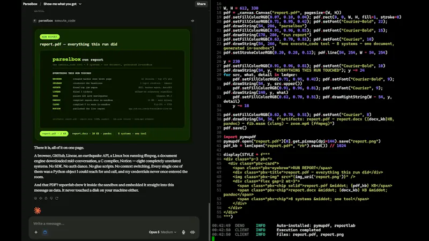Copy the assistant message
This screenshot has height=241, width=429.
click(35, 198)
